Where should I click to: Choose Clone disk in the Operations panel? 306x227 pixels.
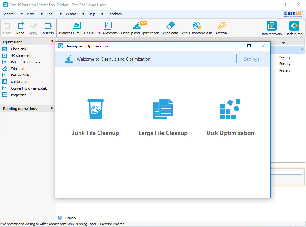[18, 49]
